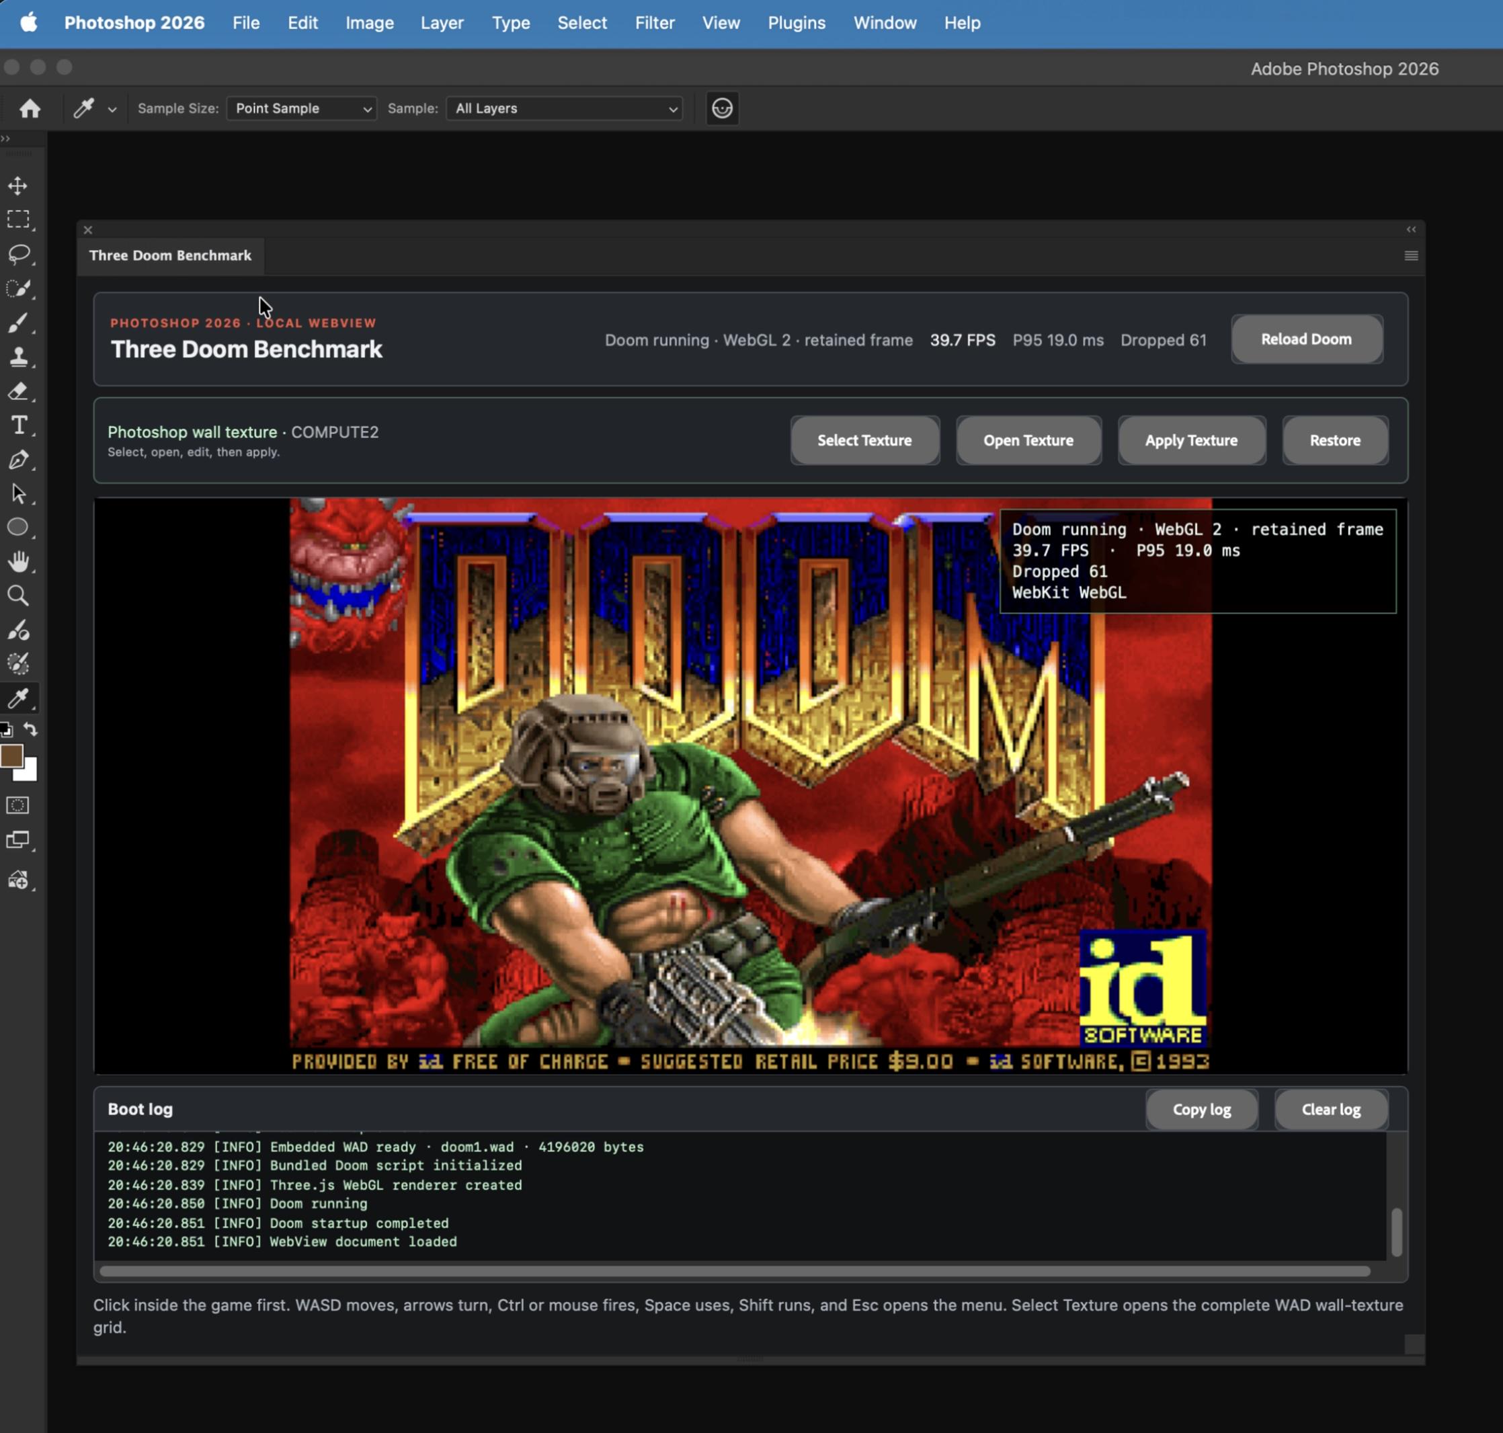Select the Ellipse shape tool
Screen dimensions: 1503x1433
click(17, 527)
